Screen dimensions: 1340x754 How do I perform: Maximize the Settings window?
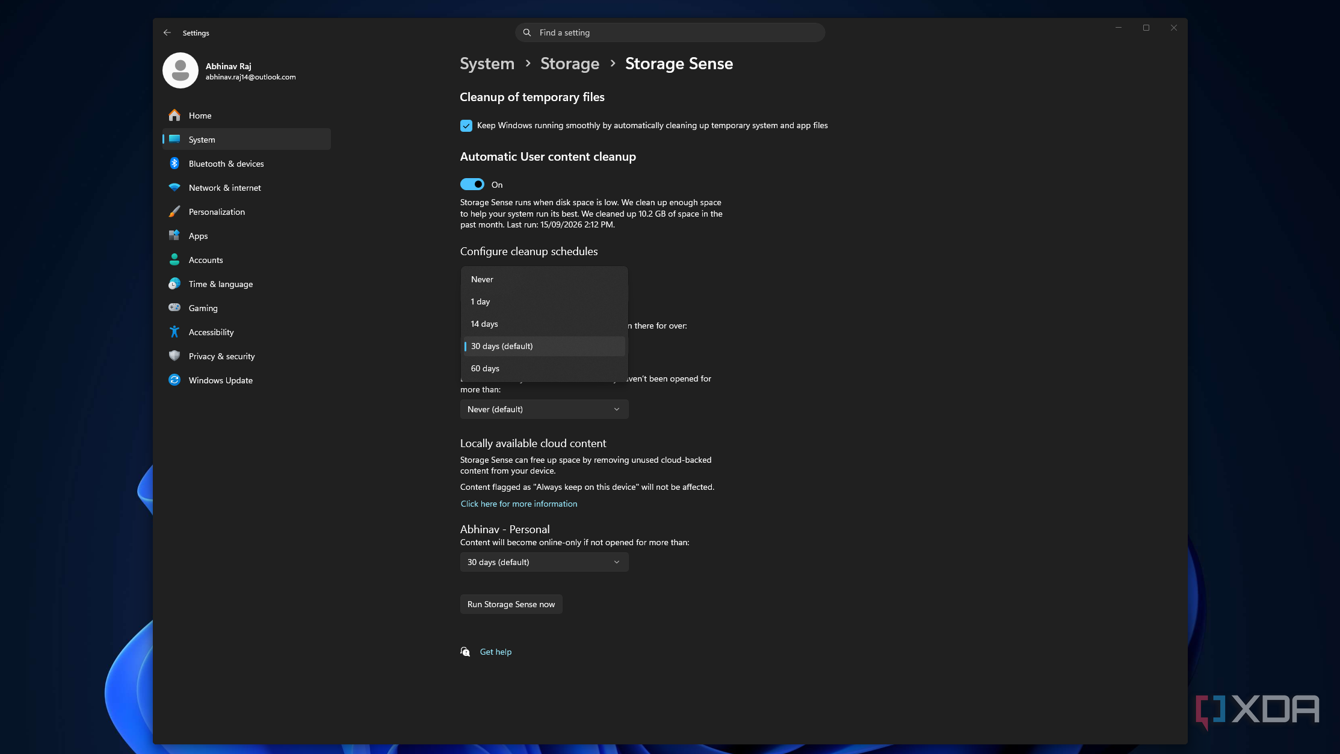point(1146,28)
